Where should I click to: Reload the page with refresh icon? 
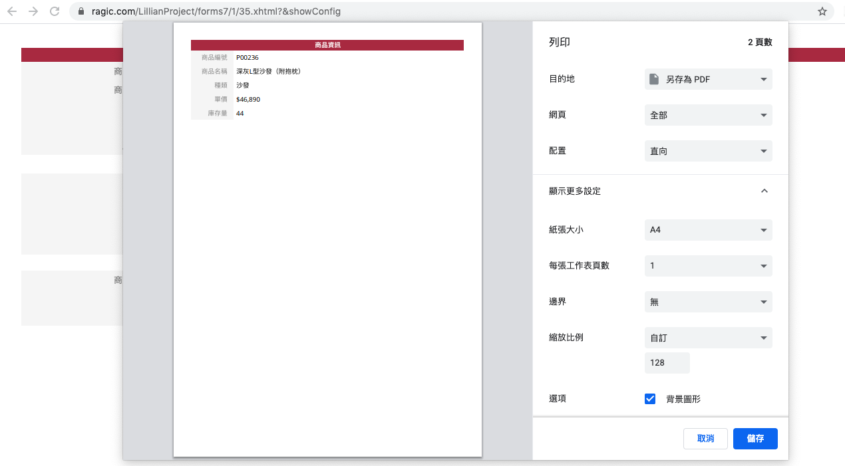click(x=55, y=11)
